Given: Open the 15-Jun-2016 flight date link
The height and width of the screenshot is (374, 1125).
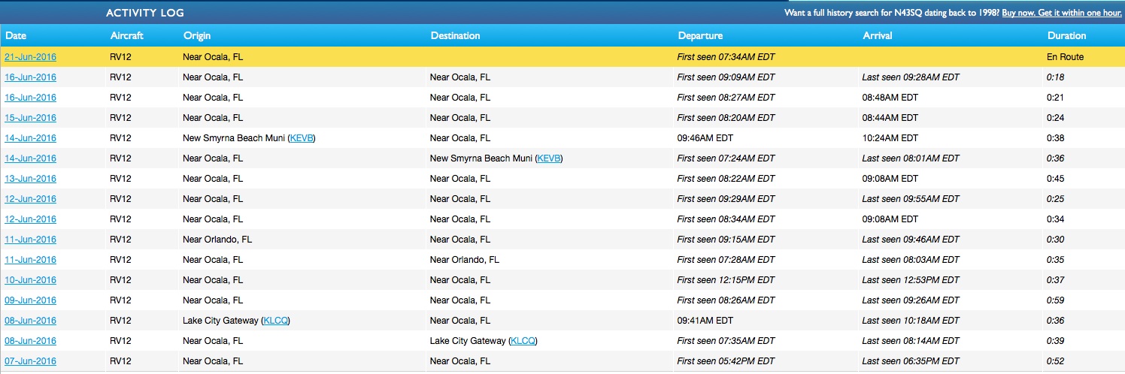Looking at the screenshot, I should [30, 118].
